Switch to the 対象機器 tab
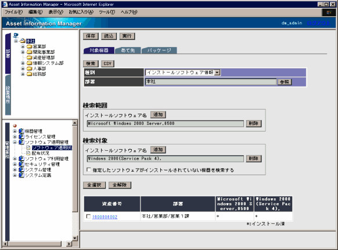Viewport: 338px width, 250px height. pos(99,50)
